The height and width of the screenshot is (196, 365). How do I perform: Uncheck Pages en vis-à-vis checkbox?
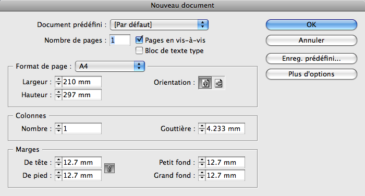pos(139,40)
